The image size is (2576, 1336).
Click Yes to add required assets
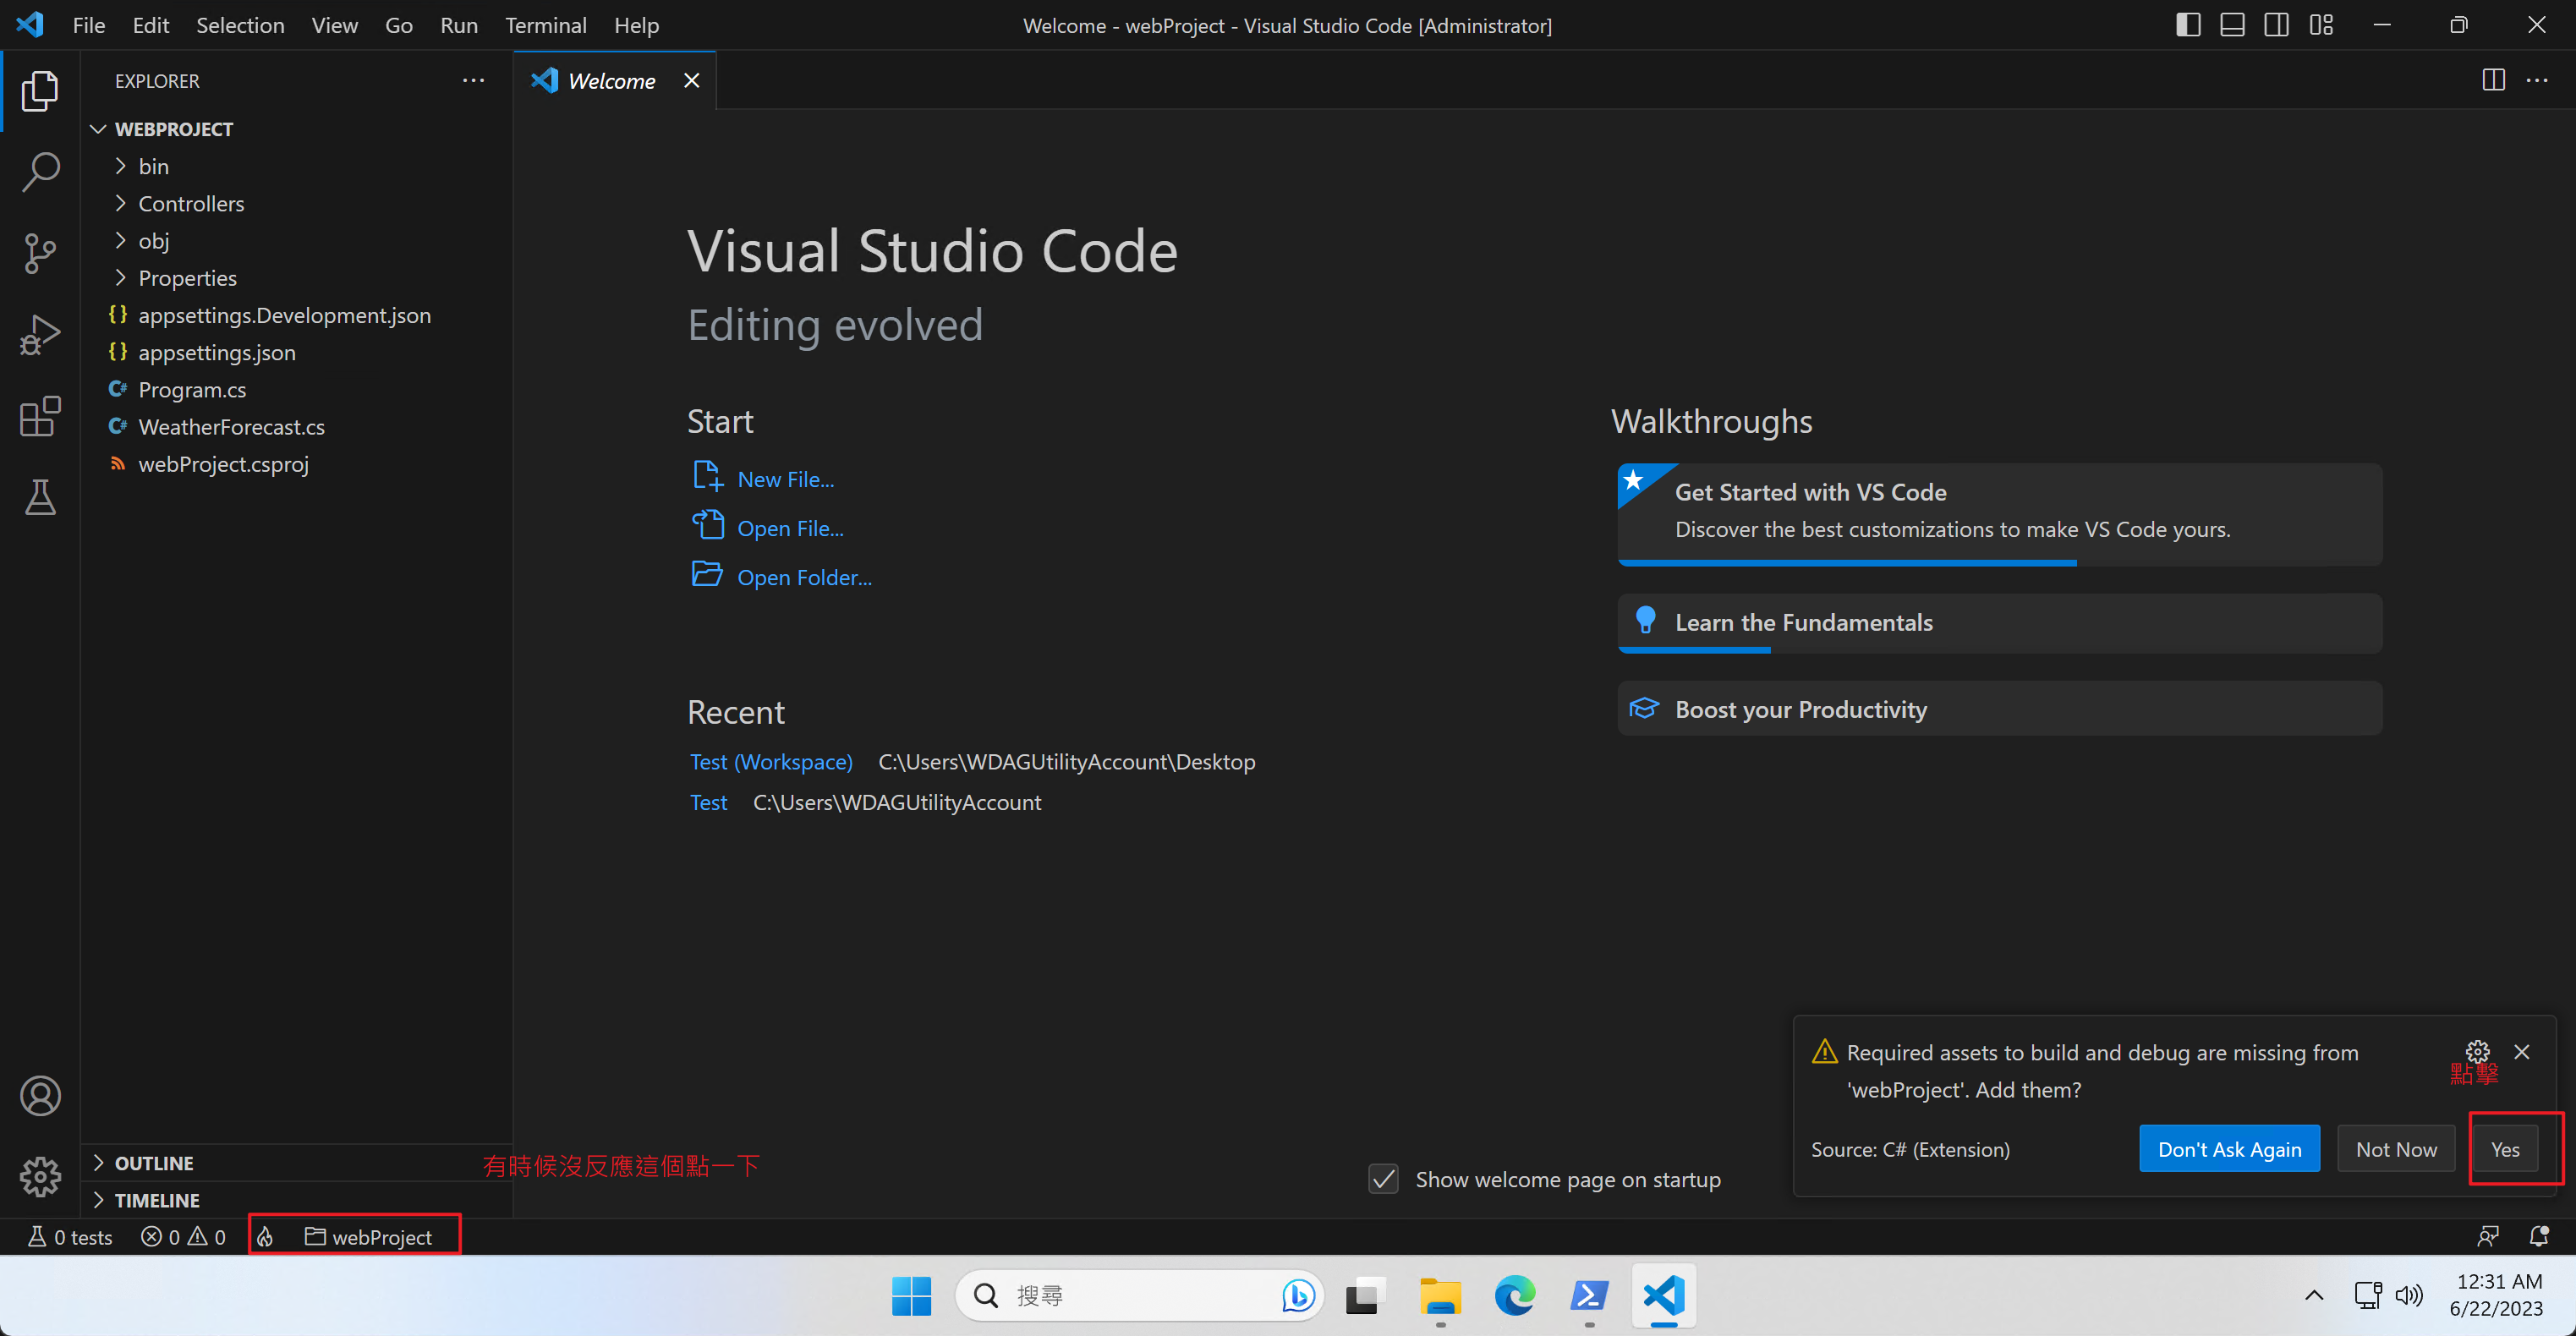click(2504, 1149)
